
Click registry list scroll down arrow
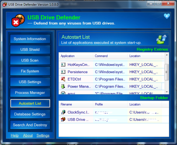point(167,92)
